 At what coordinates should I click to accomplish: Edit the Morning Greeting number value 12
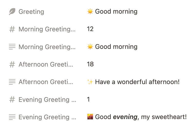(90, 29)
